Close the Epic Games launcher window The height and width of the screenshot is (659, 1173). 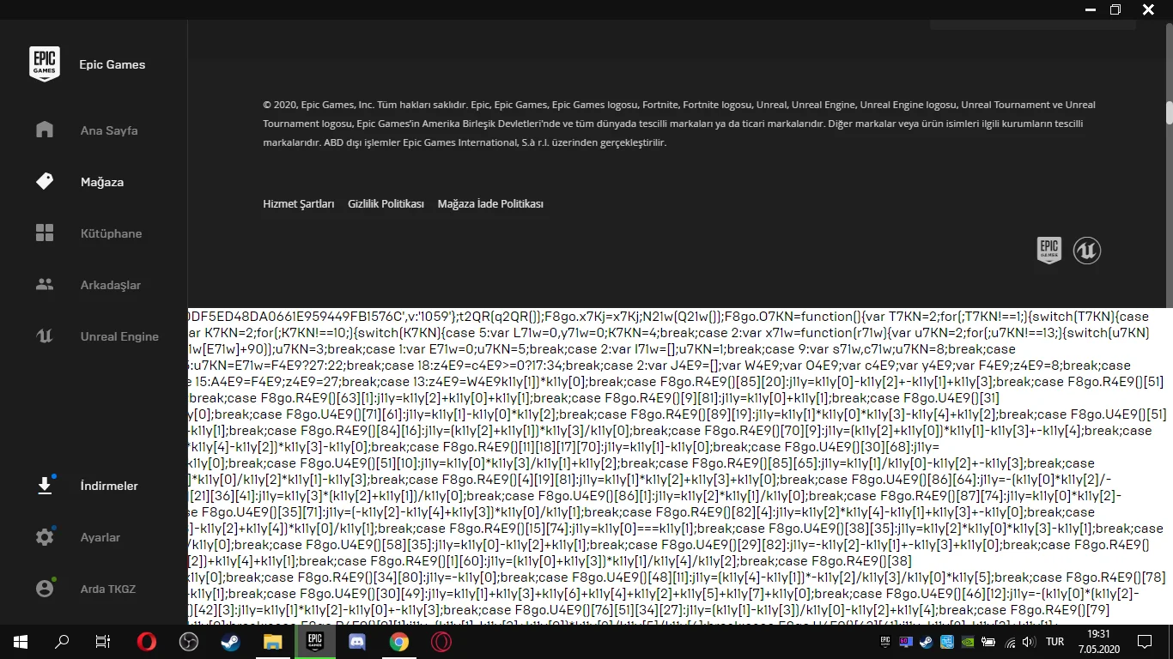pos(1148,9)
